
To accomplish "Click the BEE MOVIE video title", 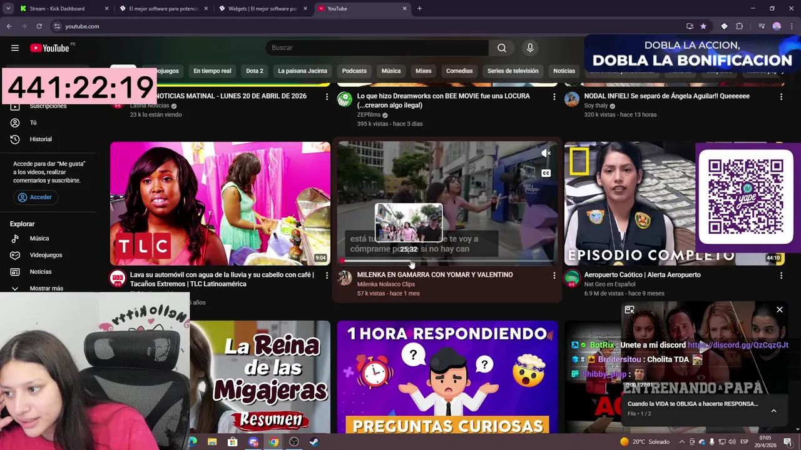I will click(x=444, y=101).
